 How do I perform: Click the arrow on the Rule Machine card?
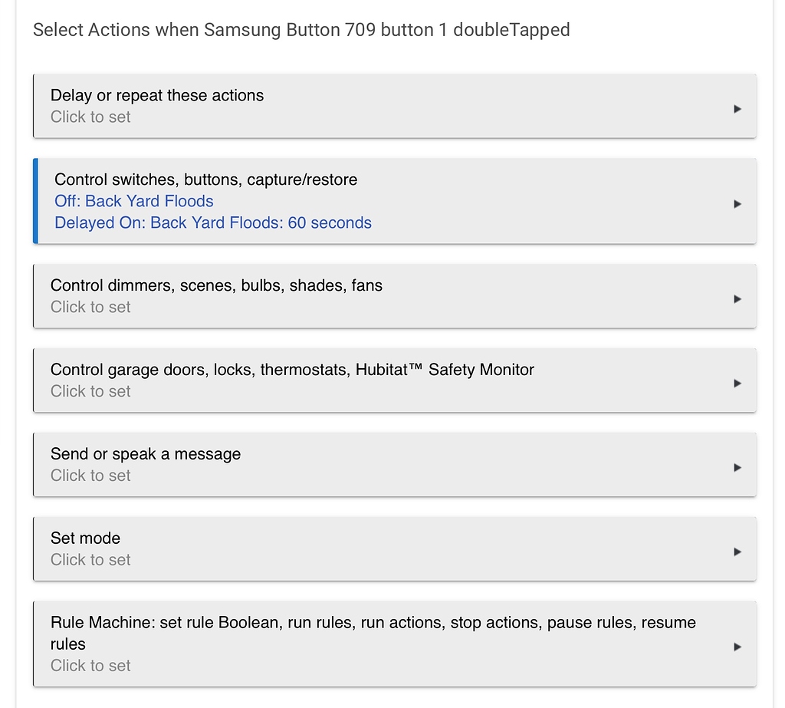[737, 647]
